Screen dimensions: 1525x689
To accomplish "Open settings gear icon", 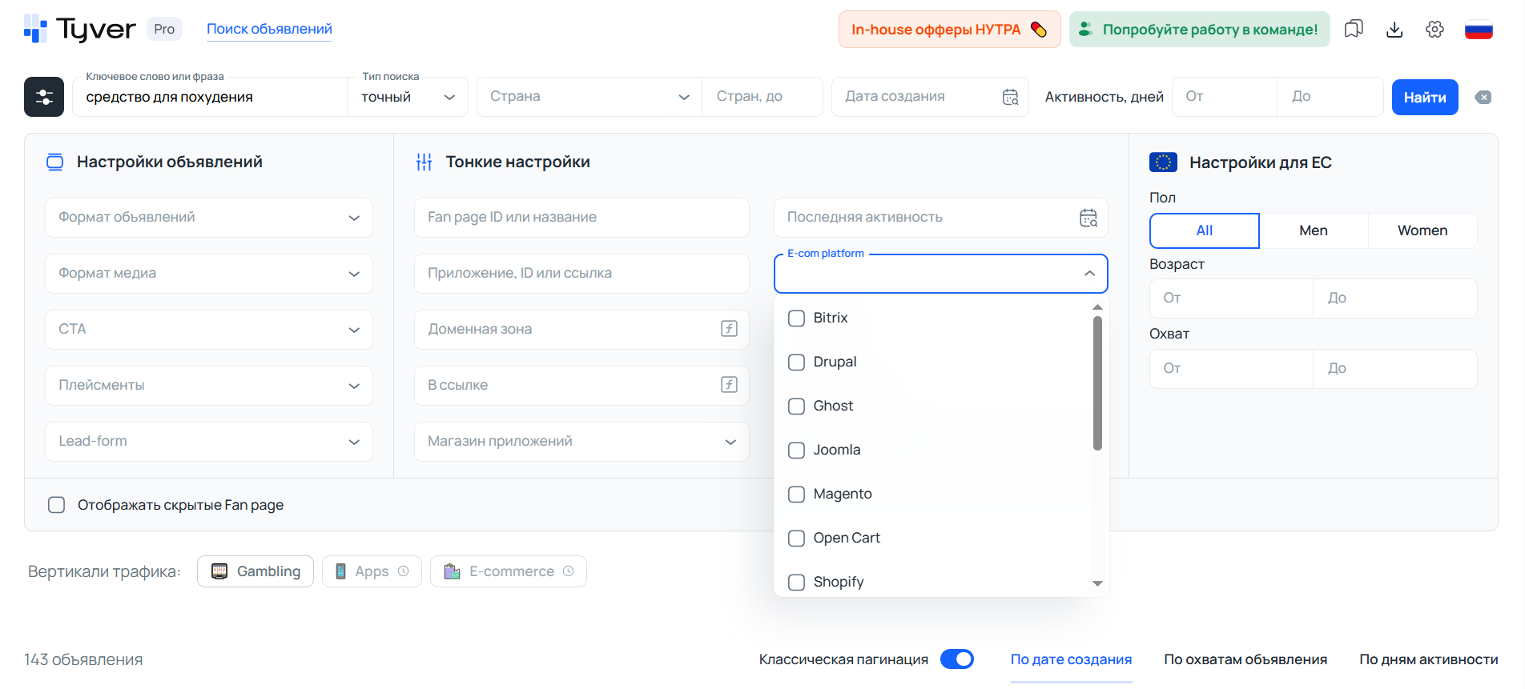I will pos(1434,30).
